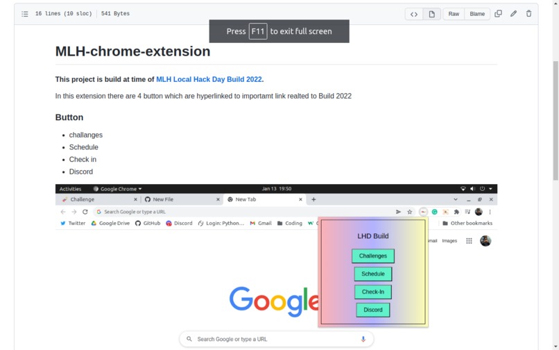Click Check-In button in LHD Build popup
The height and width of the screenshot is (350, 559).
coord(373,292)
